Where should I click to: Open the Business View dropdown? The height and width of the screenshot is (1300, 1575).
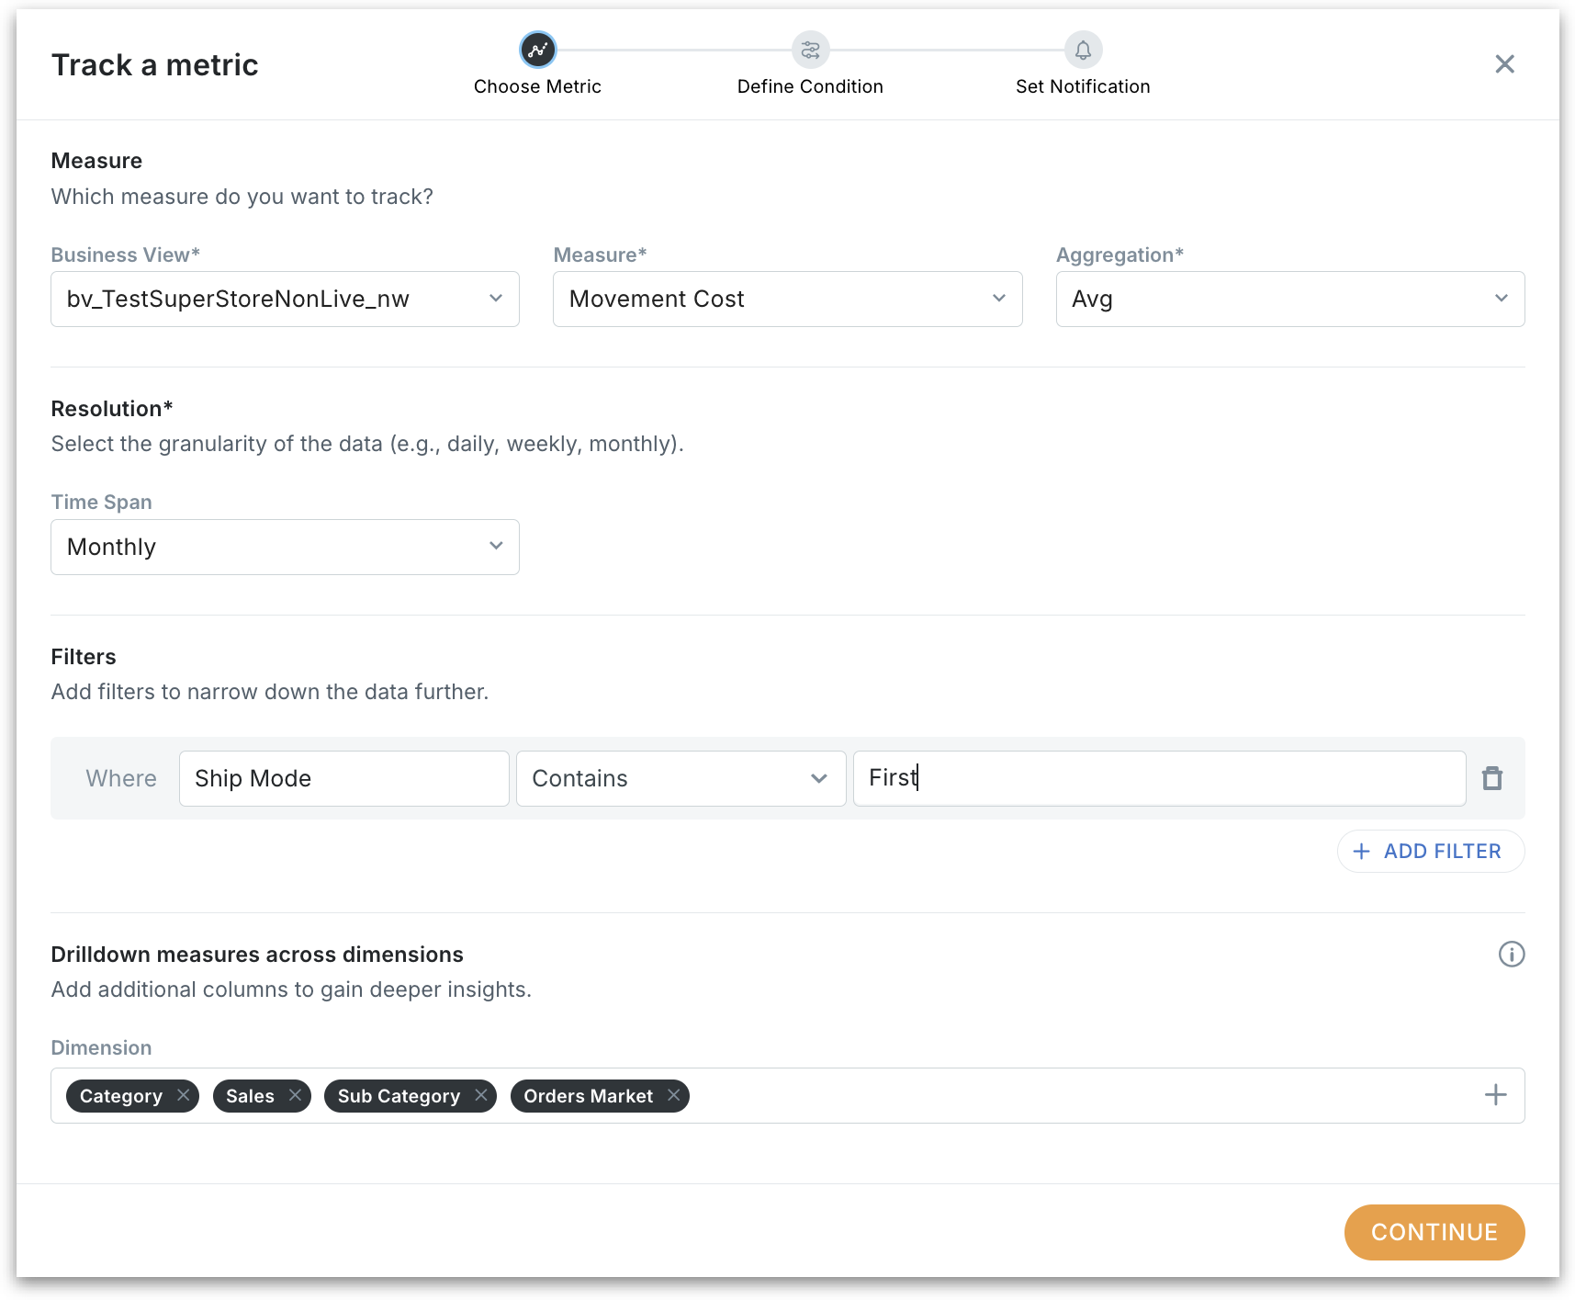pyautogui.click(x=285, y=299)
